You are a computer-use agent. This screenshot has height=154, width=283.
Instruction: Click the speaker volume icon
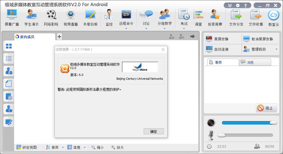coord(211,123)
